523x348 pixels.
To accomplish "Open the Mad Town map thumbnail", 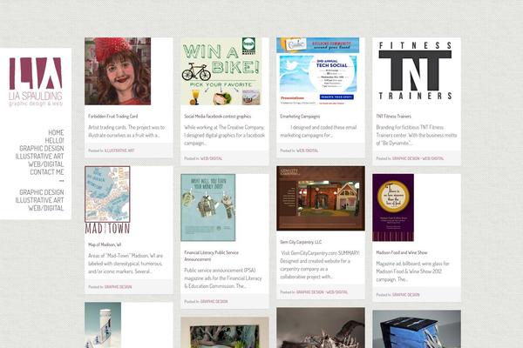I will [x=107, y=200].
